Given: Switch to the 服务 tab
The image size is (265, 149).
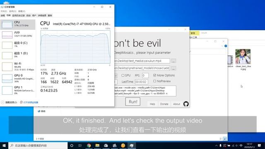Looking at the screenshot, I should coord(50,16).
